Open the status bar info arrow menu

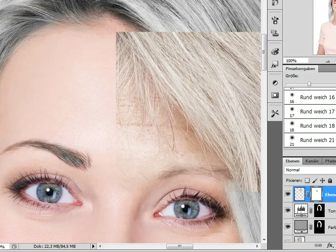(x=93, y=247)
